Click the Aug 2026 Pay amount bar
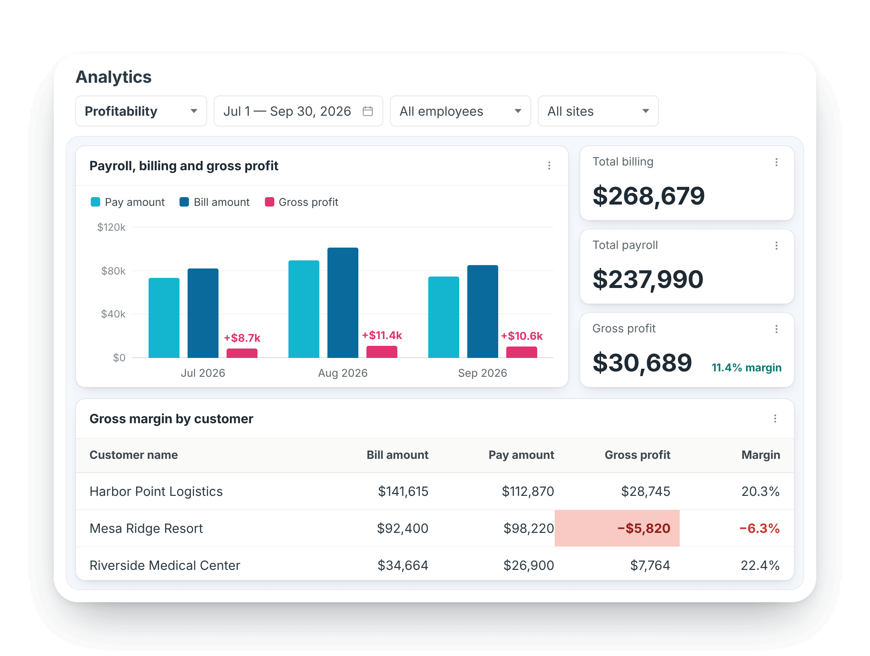The width and height of the screenshot is (870, 656). pos(304,309)
